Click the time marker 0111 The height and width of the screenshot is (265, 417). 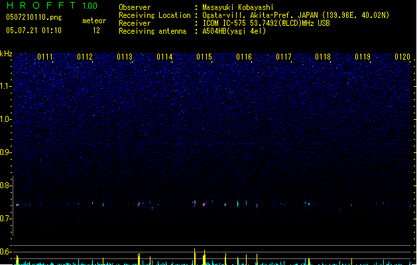(x=45, y=57)
